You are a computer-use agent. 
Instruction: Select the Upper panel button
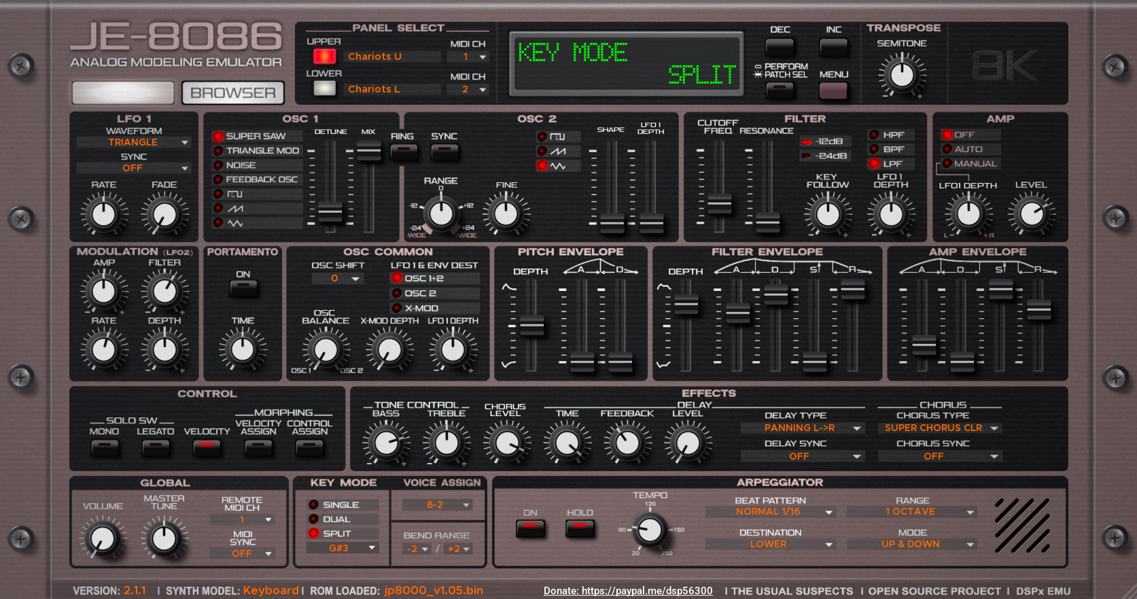tap(324, 56)
